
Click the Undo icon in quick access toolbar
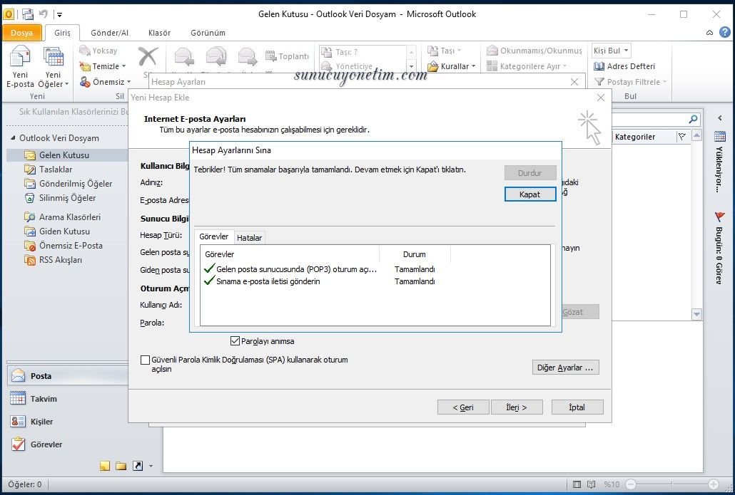pos(43,14)
